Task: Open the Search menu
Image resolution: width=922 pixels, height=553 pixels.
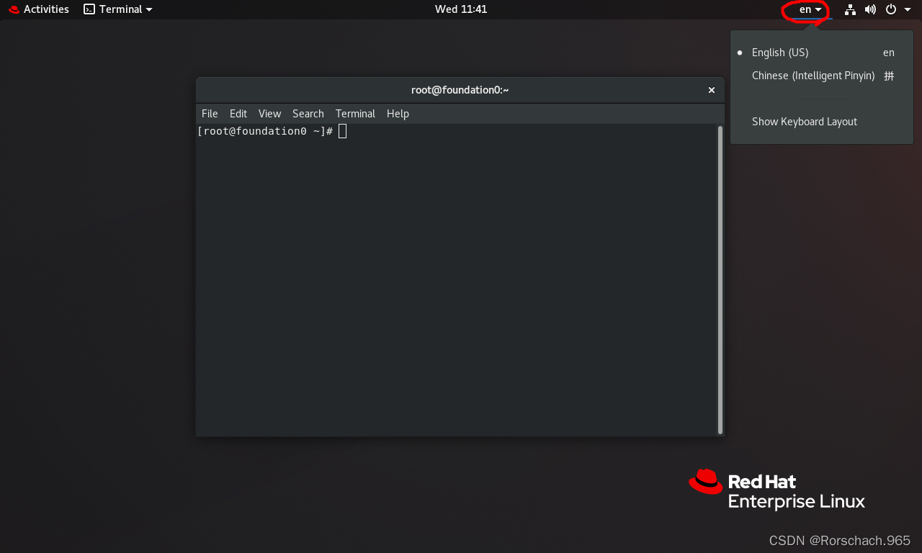Action: point(308,113)
